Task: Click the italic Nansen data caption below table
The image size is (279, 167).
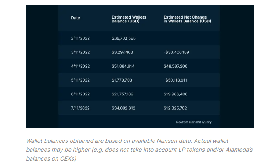Action: tap(139, 149)
